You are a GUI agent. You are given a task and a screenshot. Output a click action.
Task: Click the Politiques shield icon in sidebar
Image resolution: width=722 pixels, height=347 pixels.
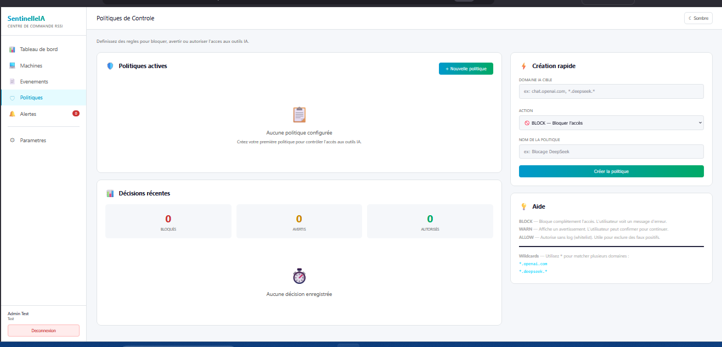[x=12, y=98]
